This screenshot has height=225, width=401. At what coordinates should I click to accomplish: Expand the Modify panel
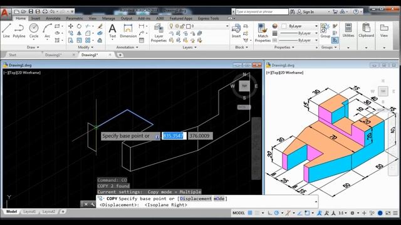(x=85, y=47)
